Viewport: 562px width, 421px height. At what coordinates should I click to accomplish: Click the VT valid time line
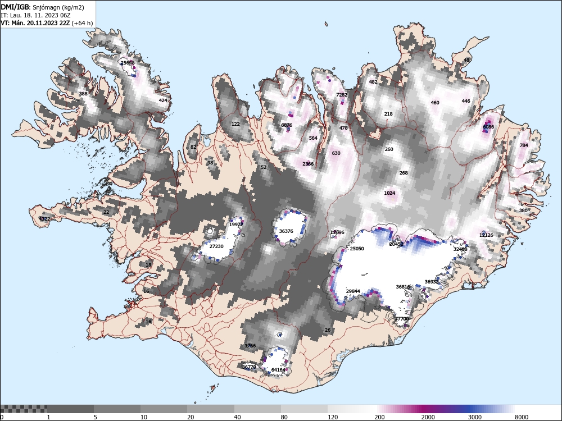[x=47, y=23]
